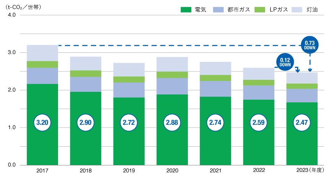Click the 2.74 value badge on 2021 bar
Viewport: 333px width, 178px height.
coord(215,123)
